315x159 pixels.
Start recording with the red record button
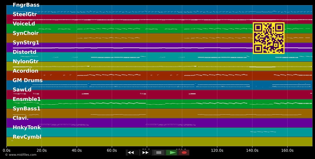(x=184, y=153)
